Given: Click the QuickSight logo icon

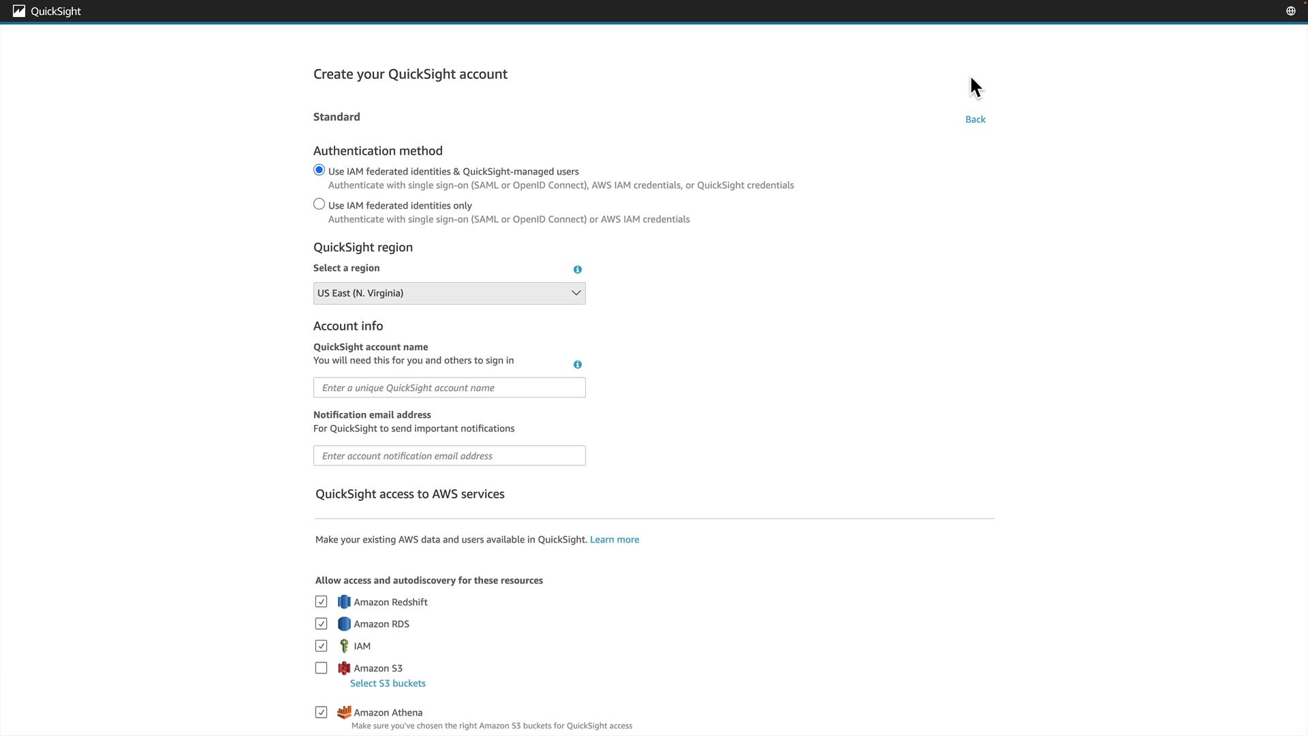Looking at the screenshot, I should coord(19,11).
